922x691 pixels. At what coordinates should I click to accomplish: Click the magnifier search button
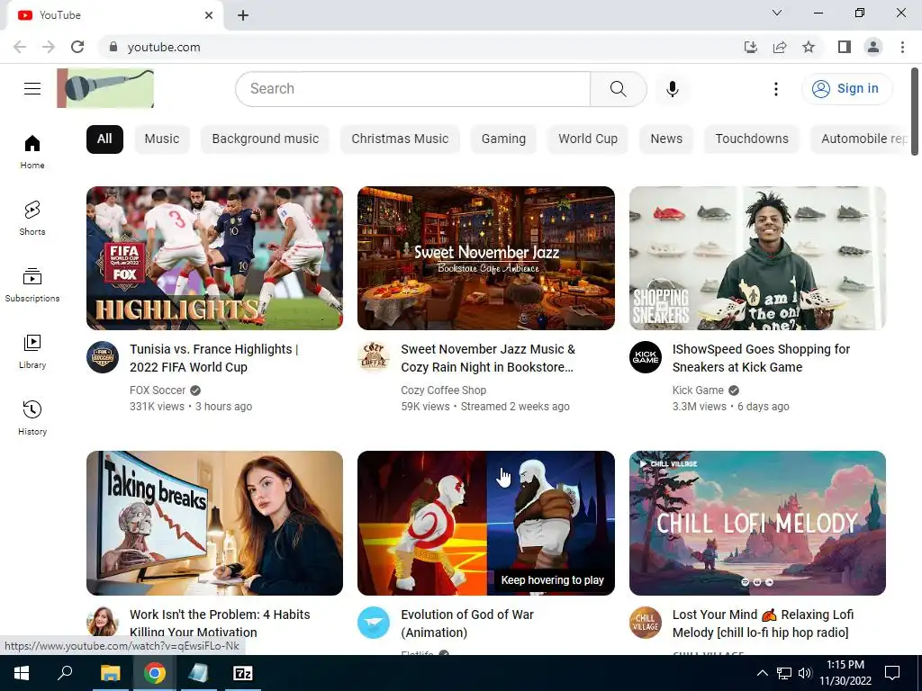click(618, 89)
